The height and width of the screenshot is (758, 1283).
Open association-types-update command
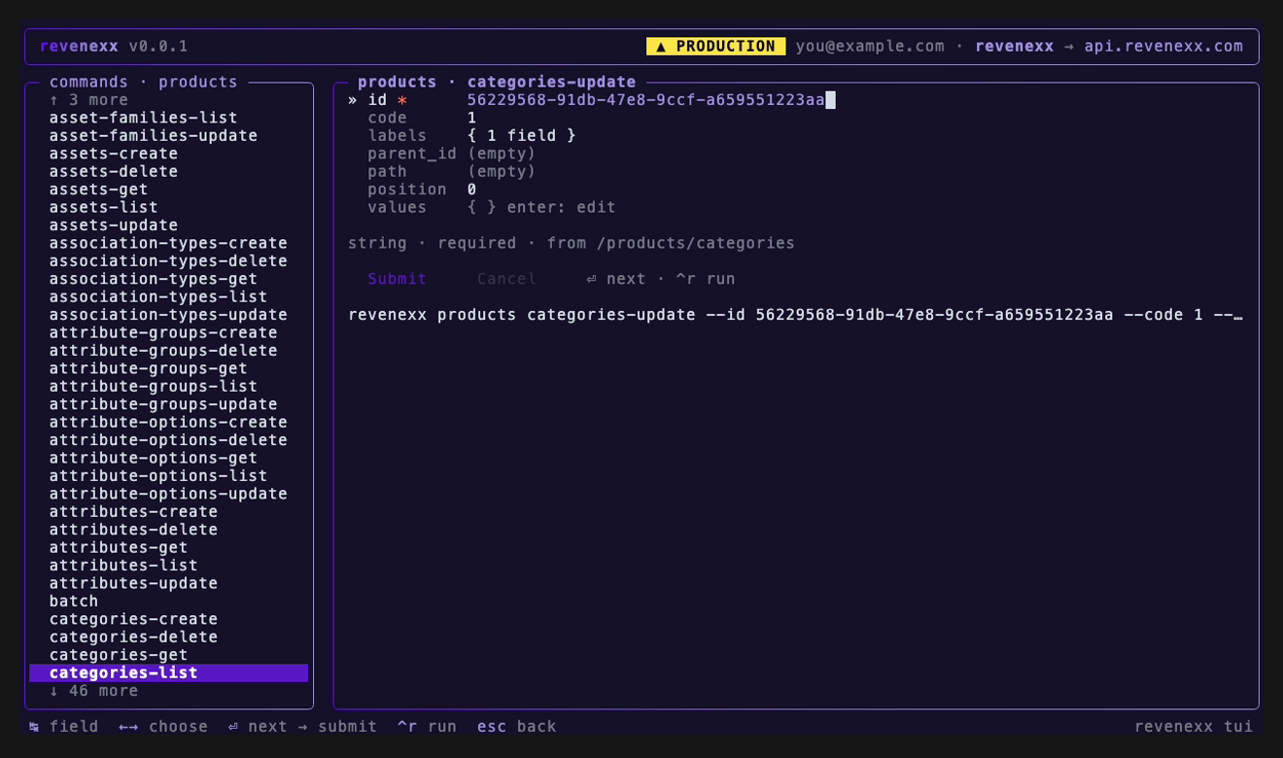(168, 315)
